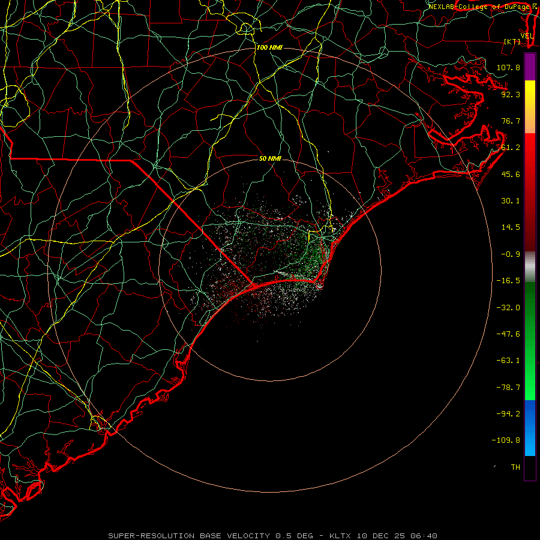The height and width of the screenshot is (540, 540).
Task: Click the VEL legend heading
Action: point(527,36)
